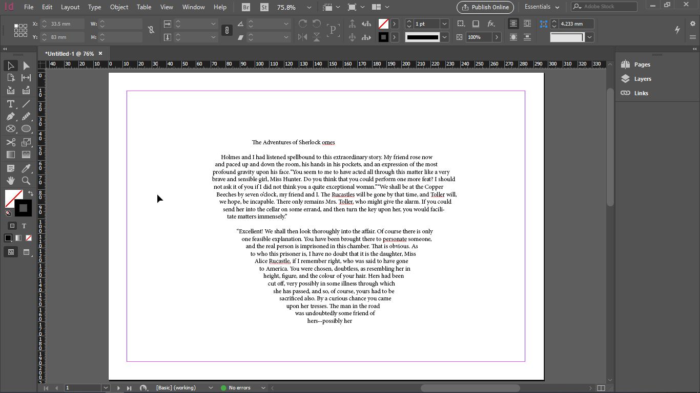
Task: Open the rotation angle dropdown
Action: (x=286, y=24)
